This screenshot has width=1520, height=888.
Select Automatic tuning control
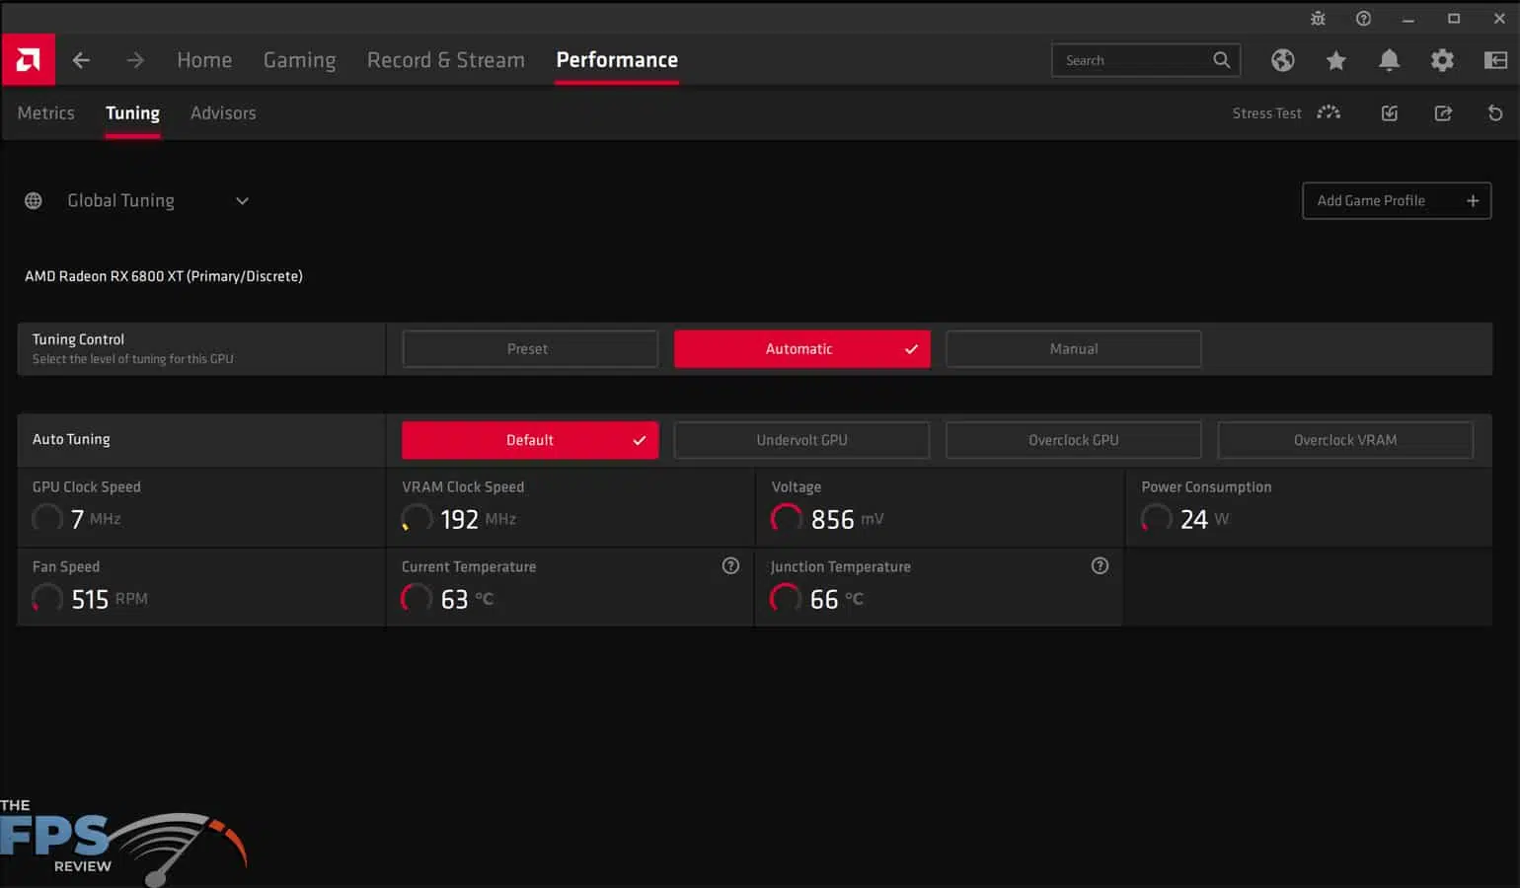point(801,349)
